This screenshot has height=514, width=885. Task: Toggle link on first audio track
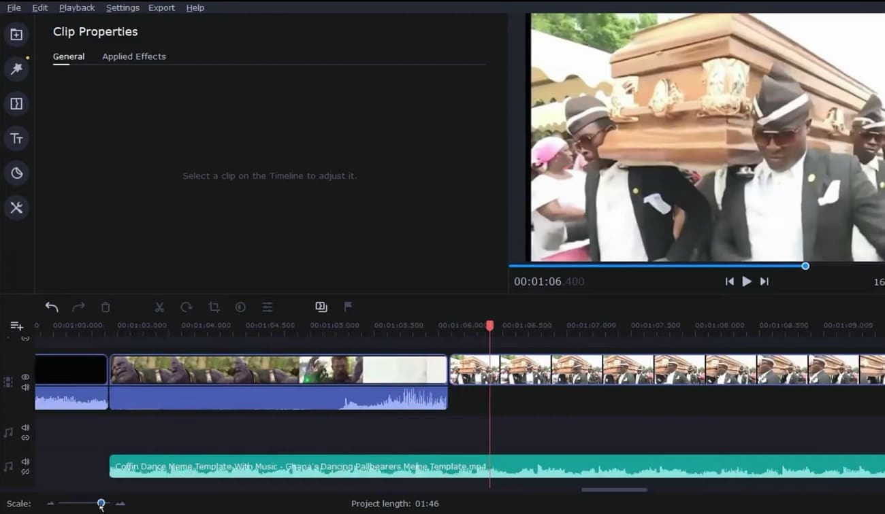pyautogui.click(x=25, y=437)
